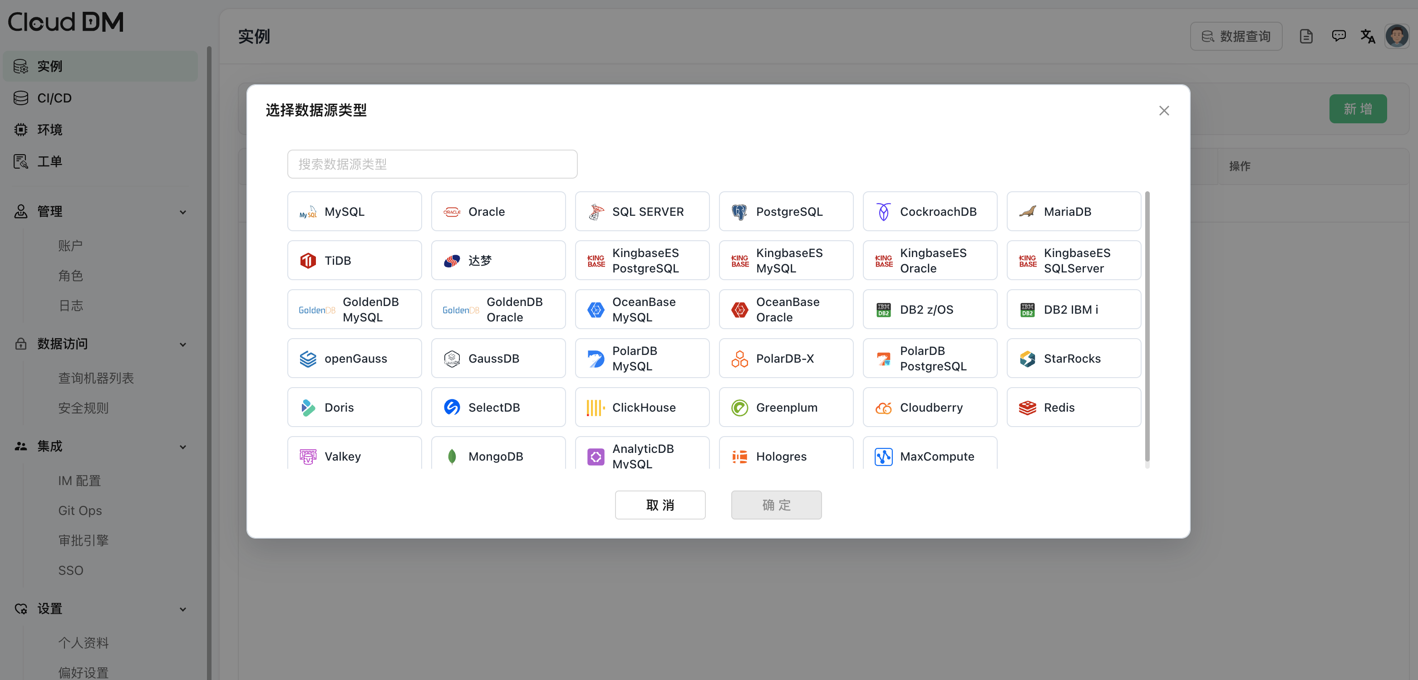Choose the CockroachDB icon

883,212
